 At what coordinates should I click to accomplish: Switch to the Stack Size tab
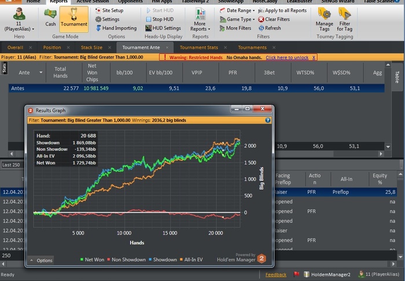coord(91,47)
